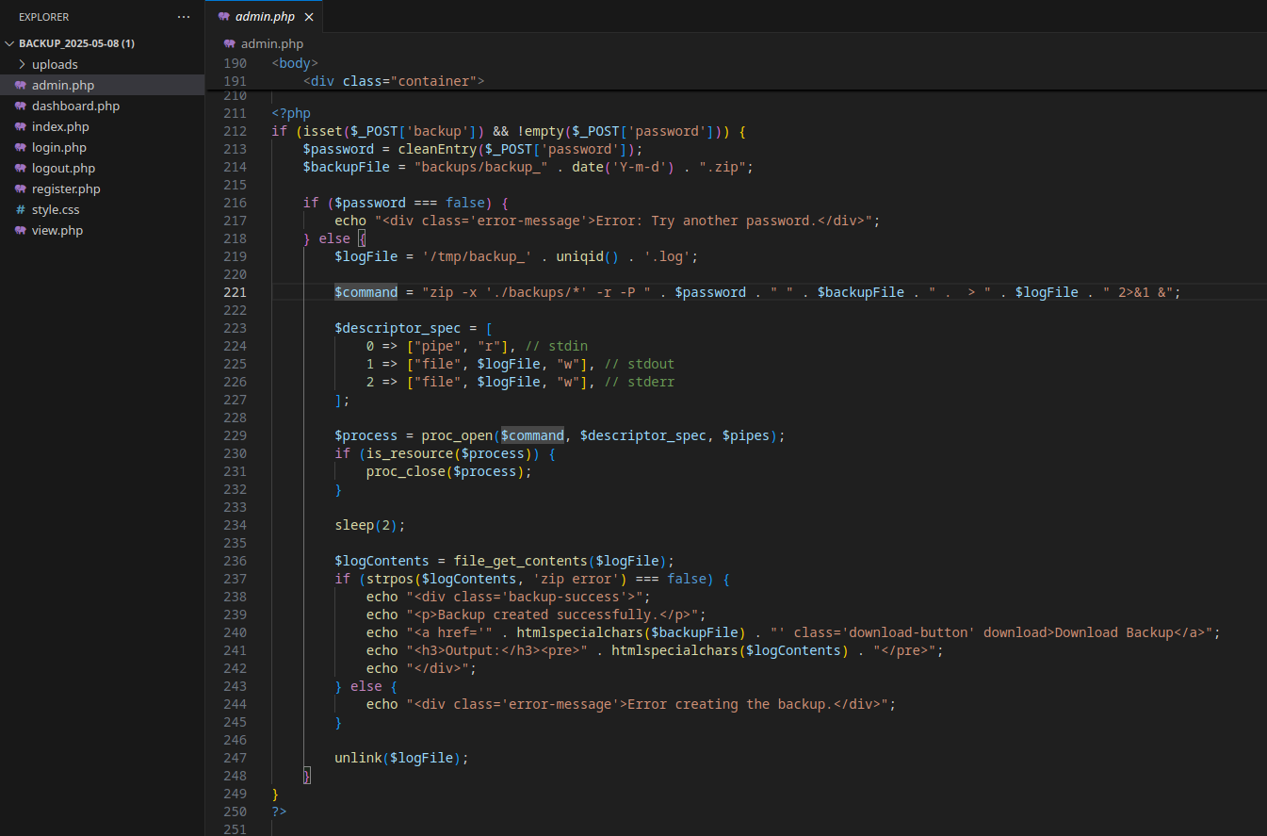Viewport: 1267px width, 836px height.
Task: Click the EXPLORER panel title
Action: (x=43, y=17)
